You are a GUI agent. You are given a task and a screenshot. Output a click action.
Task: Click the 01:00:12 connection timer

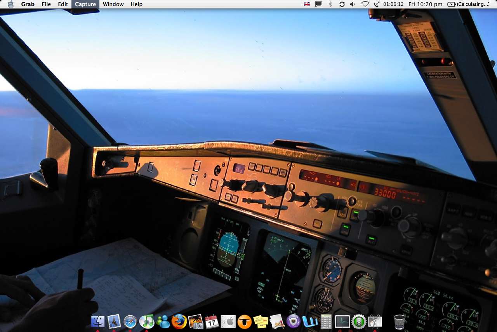tap(393, 4)
